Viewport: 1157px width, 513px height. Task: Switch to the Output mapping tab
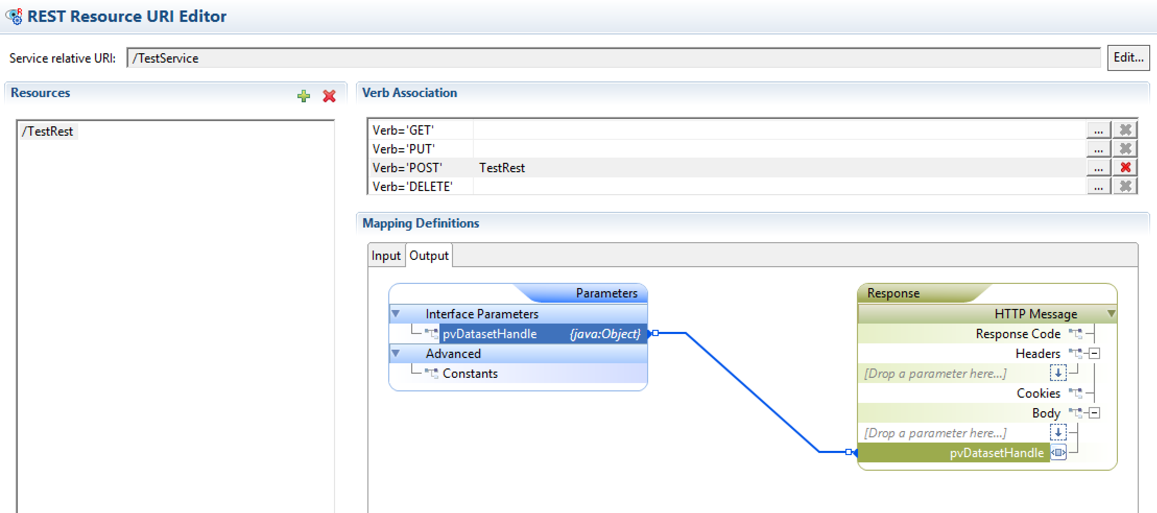[x=429, y=255]
